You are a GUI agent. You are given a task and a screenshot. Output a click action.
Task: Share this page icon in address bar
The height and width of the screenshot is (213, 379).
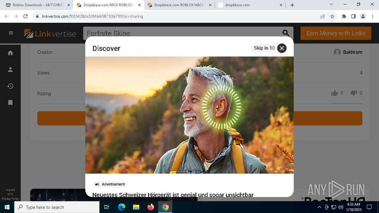323,16
